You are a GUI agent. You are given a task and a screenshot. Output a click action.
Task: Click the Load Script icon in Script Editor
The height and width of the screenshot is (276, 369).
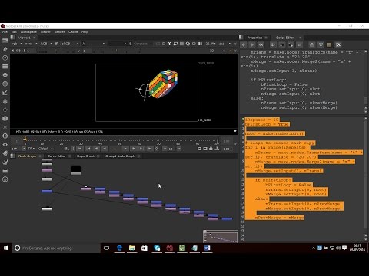point(282,44)
